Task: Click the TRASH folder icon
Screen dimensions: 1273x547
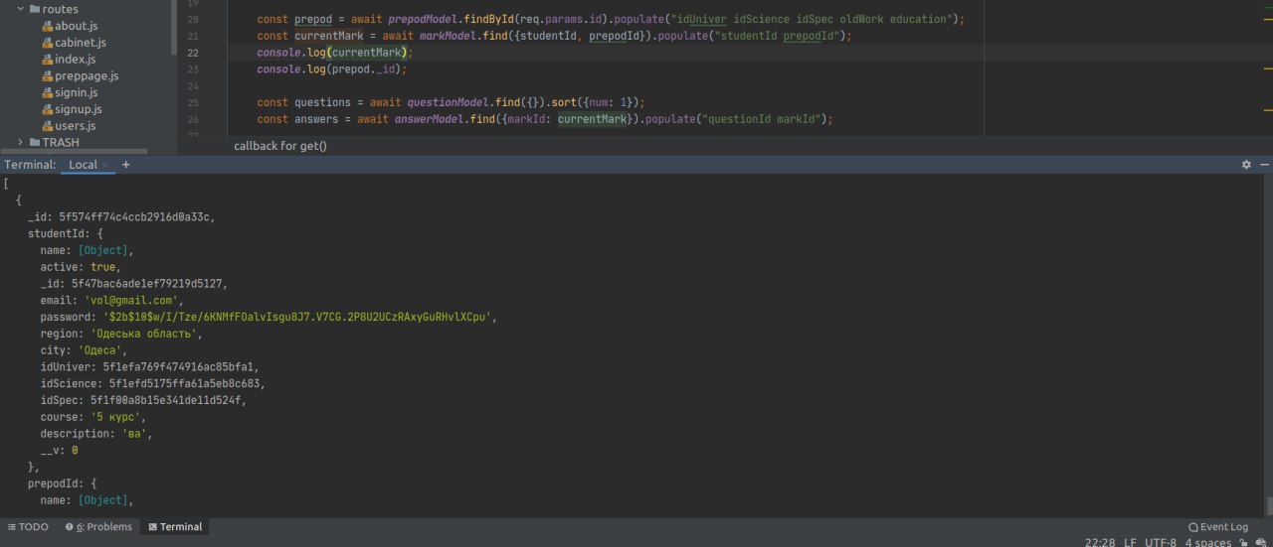Action: 35,143
